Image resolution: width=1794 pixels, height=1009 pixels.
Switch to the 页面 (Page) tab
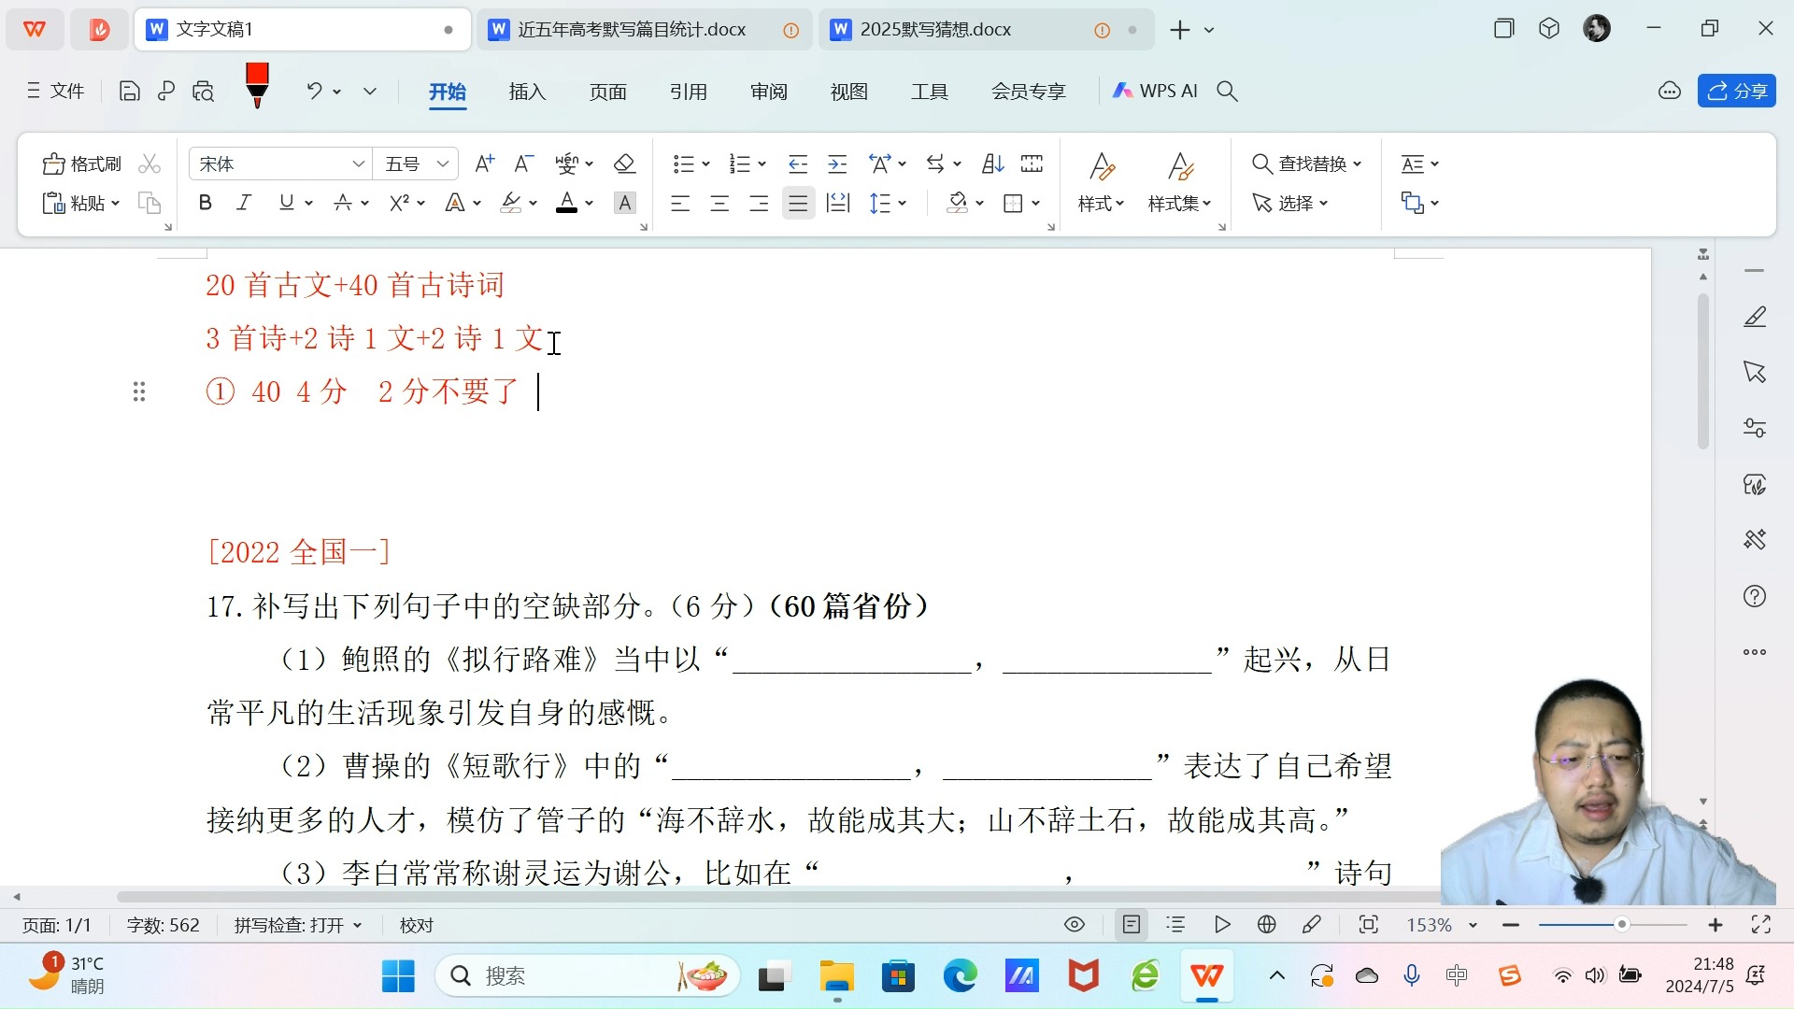tap(607, 91)
